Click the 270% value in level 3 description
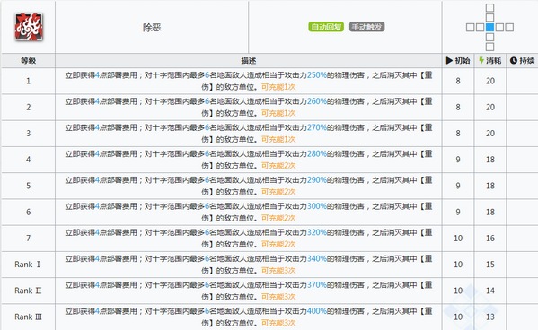 (317, 127)
